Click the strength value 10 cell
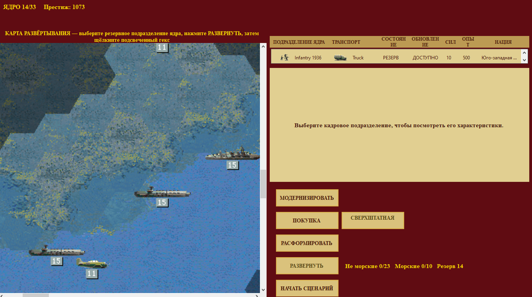532x297 pixels. tap(449, 58)
